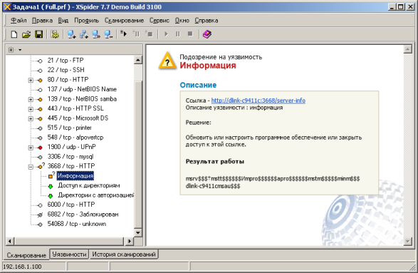The image size is (418, 273).
Task: Open a task file with folder icon
Action: 26,34
